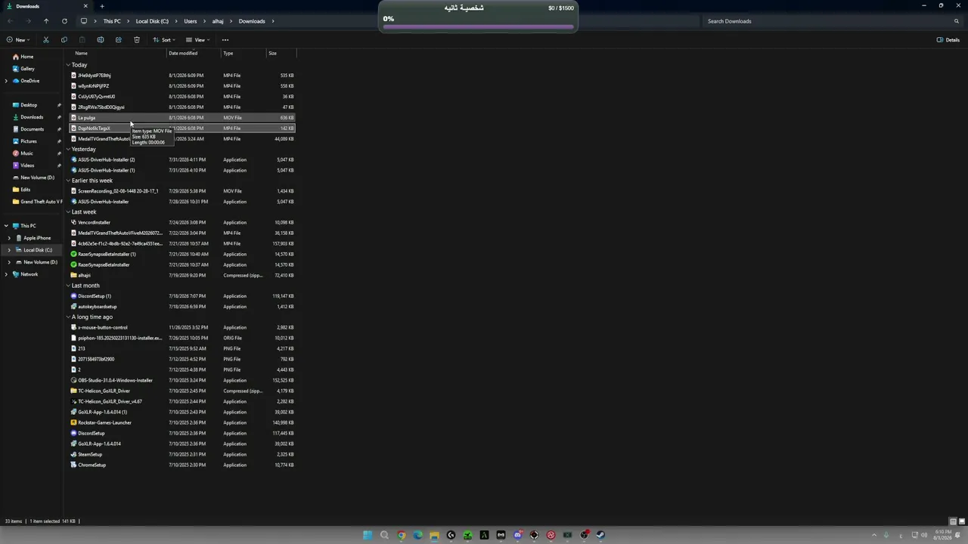Show hidden system tray icons chevron

[874, 535]
